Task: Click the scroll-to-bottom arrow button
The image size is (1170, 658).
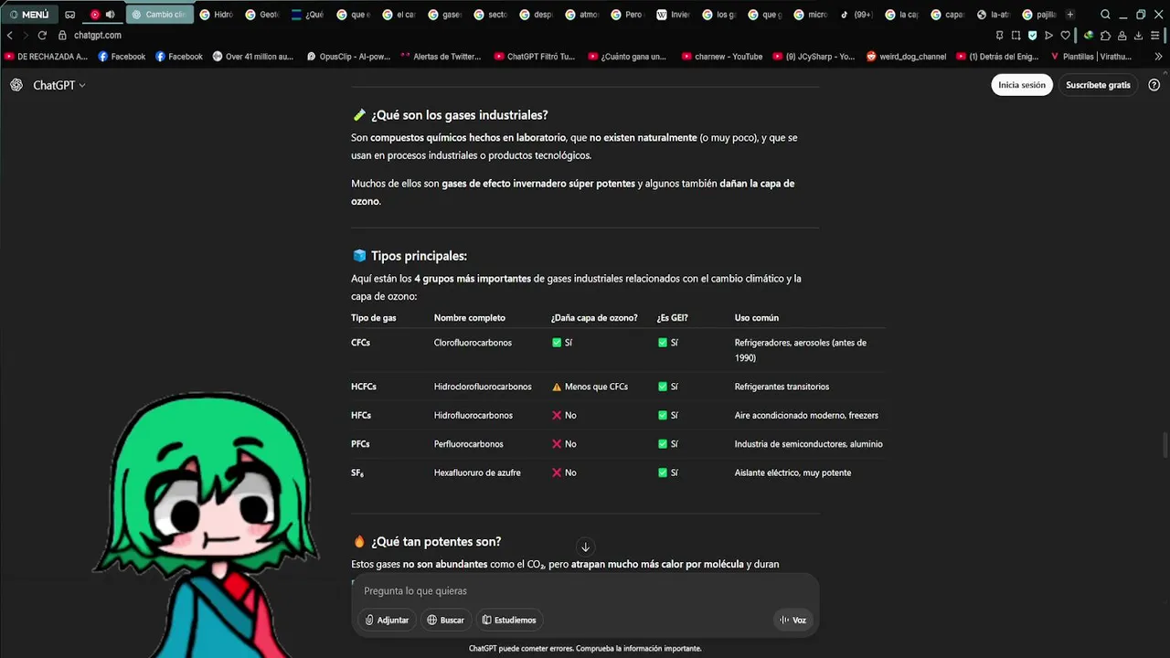Action: pos(585,547)
